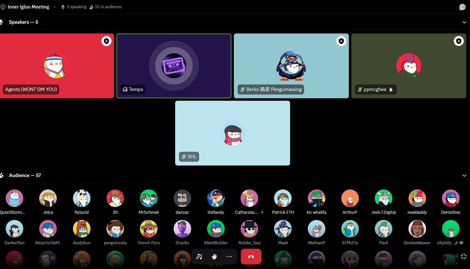Click moderator badge on ppmcghee tile
Image resolution: width=470 pixels, height=269 pixels.
click(459, 41)
